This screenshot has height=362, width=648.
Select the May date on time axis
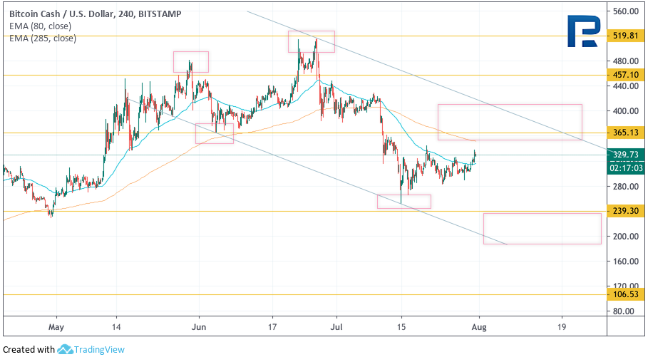pyautogui.click(x=57, y=326)
